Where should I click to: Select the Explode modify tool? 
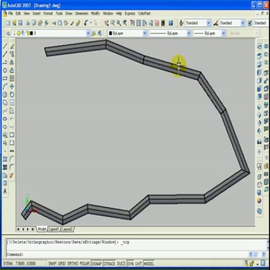(11, 175)
